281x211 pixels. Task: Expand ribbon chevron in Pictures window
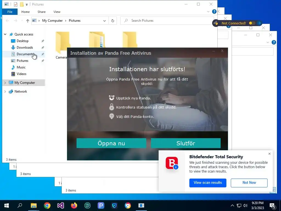208,12
